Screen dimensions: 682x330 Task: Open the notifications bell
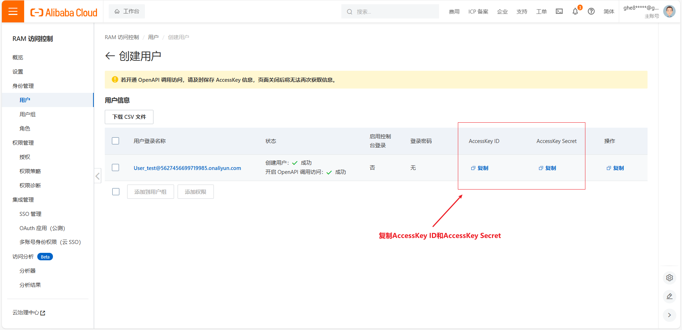click(575, 11)
